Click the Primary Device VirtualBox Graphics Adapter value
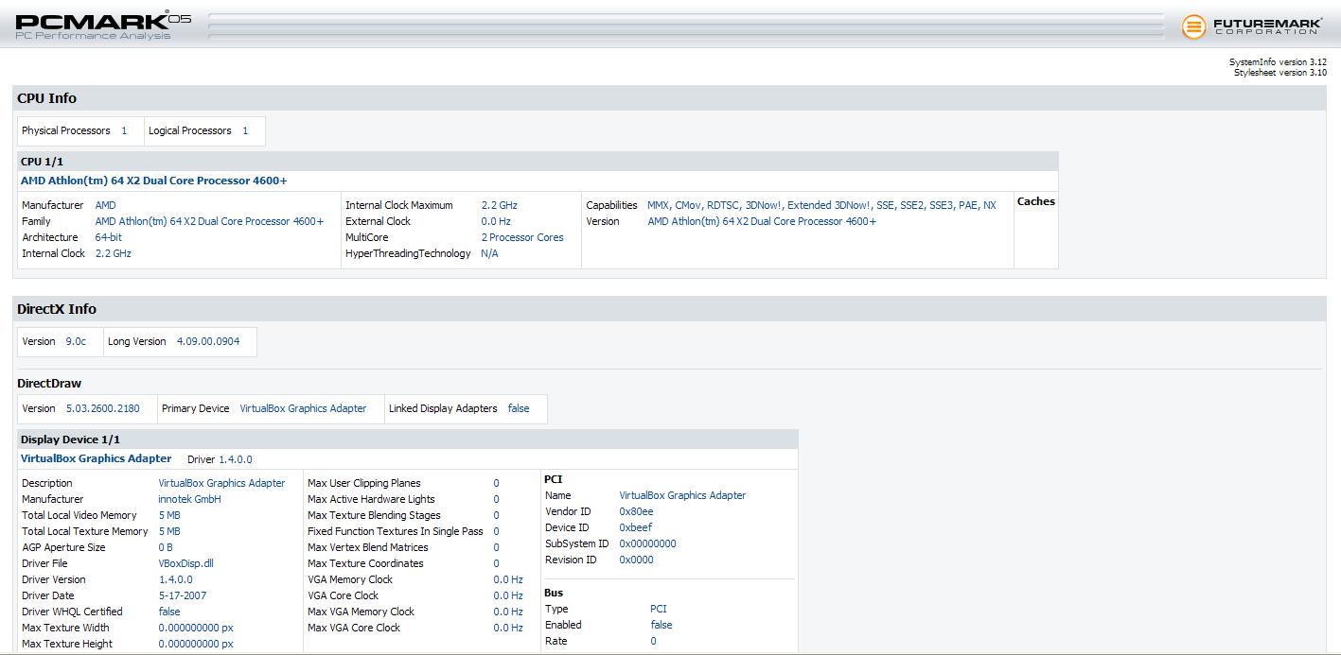Screen dimensions: 1341x655 [x=303, y=408]
